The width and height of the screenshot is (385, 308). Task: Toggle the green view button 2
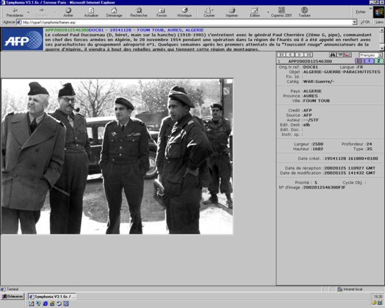[379, 62]
